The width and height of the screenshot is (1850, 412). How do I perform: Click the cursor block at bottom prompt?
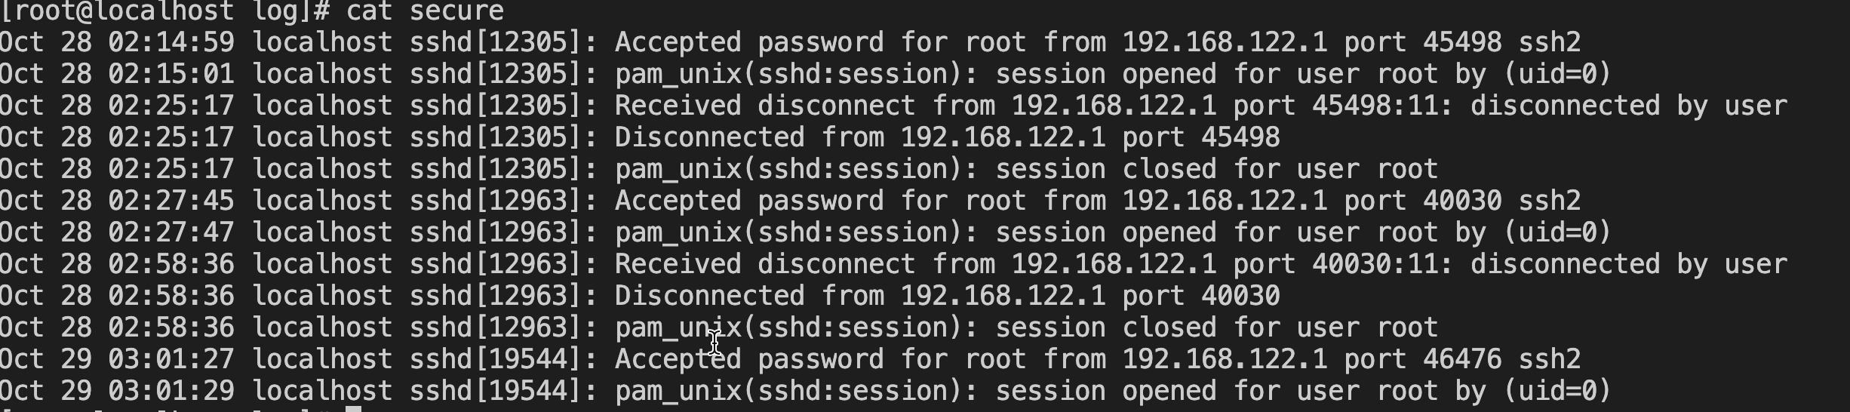click(x=353, y=409)
